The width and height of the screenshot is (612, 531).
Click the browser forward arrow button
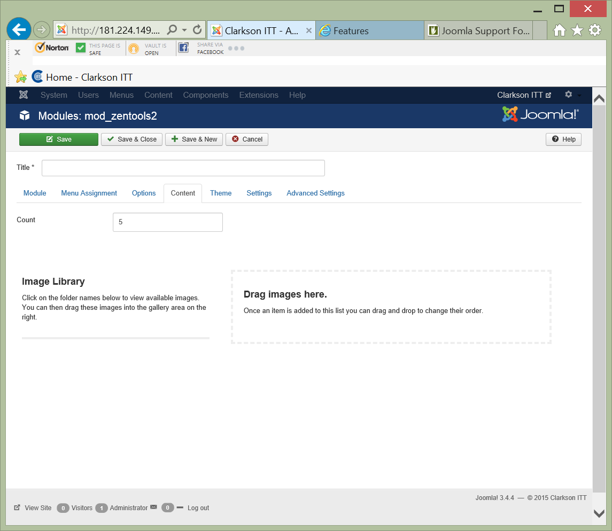click(x=41, y=30)
